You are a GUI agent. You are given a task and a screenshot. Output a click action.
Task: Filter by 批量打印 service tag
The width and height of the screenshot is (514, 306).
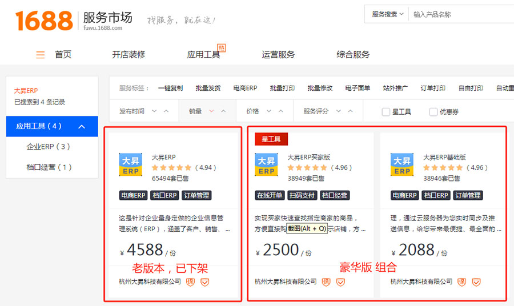tap(282, 88)
